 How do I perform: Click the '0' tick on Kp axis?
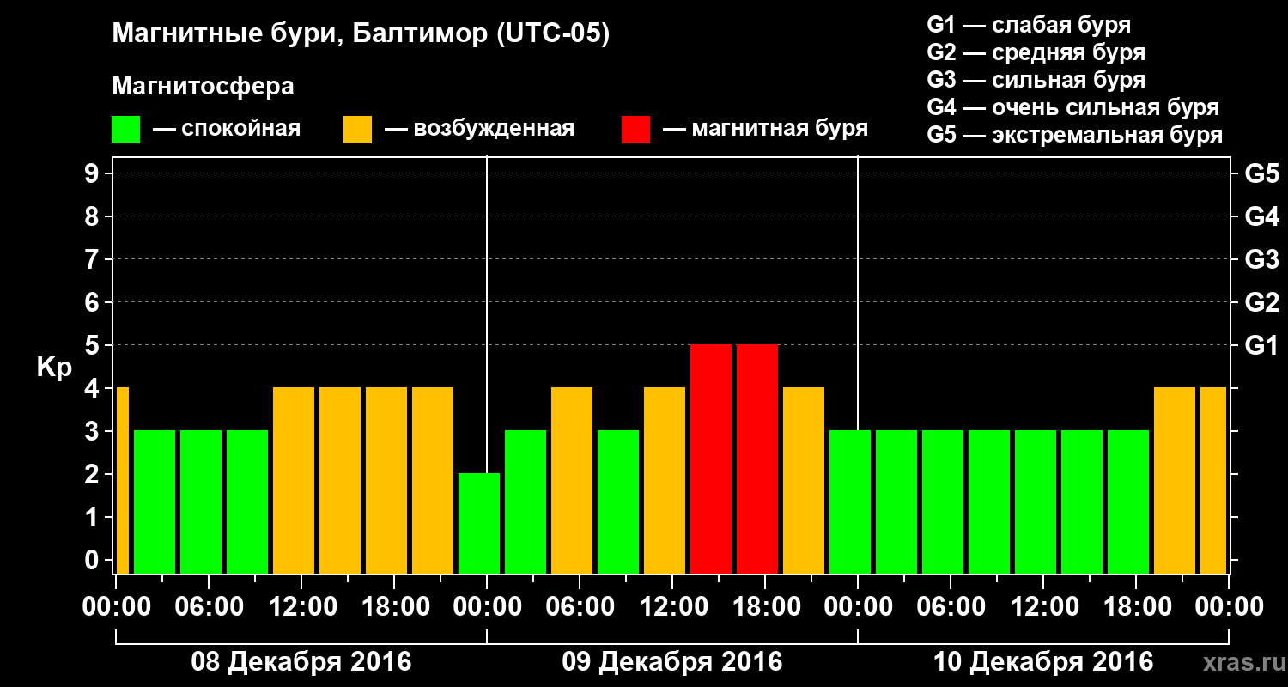click(94, 560)
